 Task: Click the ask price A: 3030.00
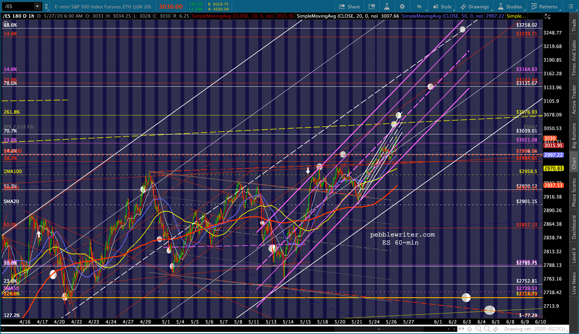218,9
